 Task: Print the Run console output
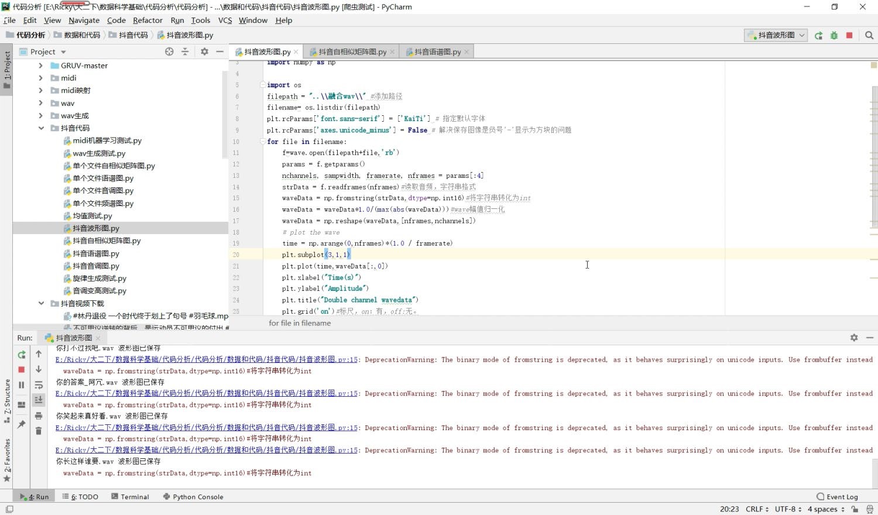coord(39,416)
